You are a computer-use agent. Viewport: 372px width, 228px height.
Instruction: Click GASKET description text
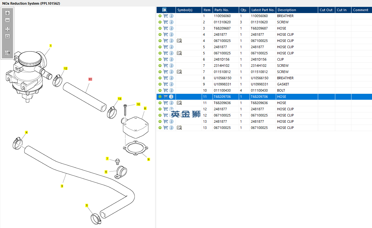(x=283, y=84)
